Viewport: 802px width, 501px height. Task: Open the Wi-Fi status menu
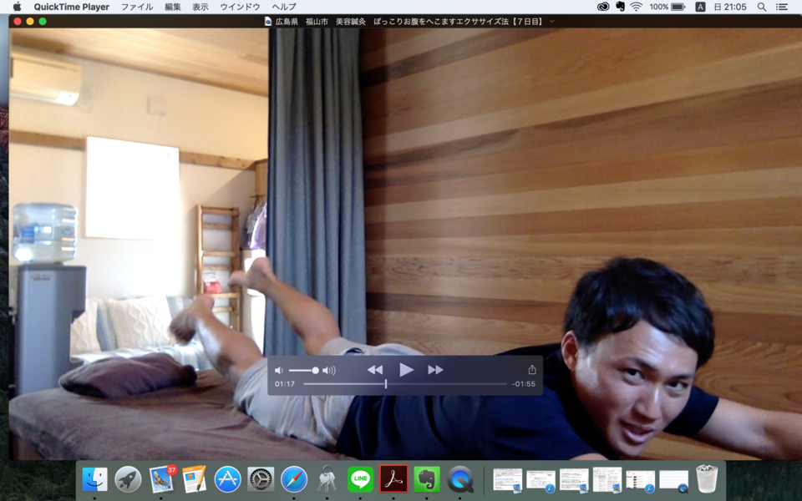pos(636,7)
